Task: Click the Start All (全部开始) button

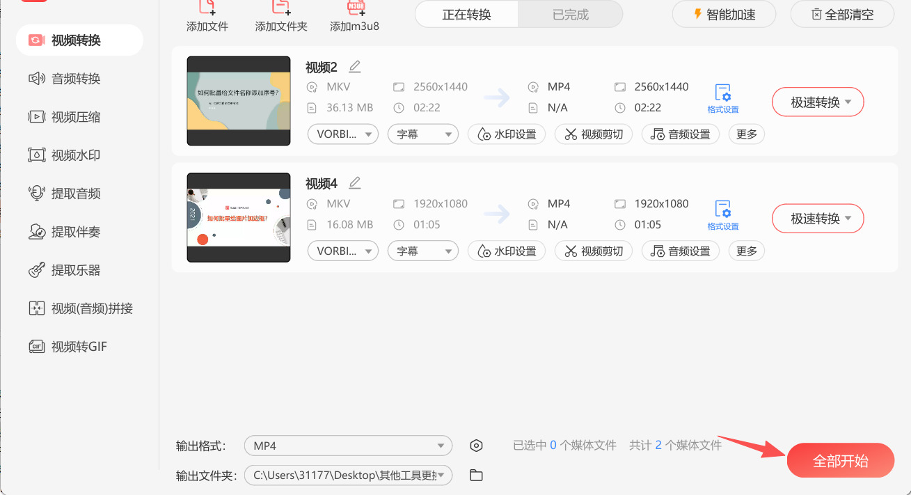Action: coord(841,460)
